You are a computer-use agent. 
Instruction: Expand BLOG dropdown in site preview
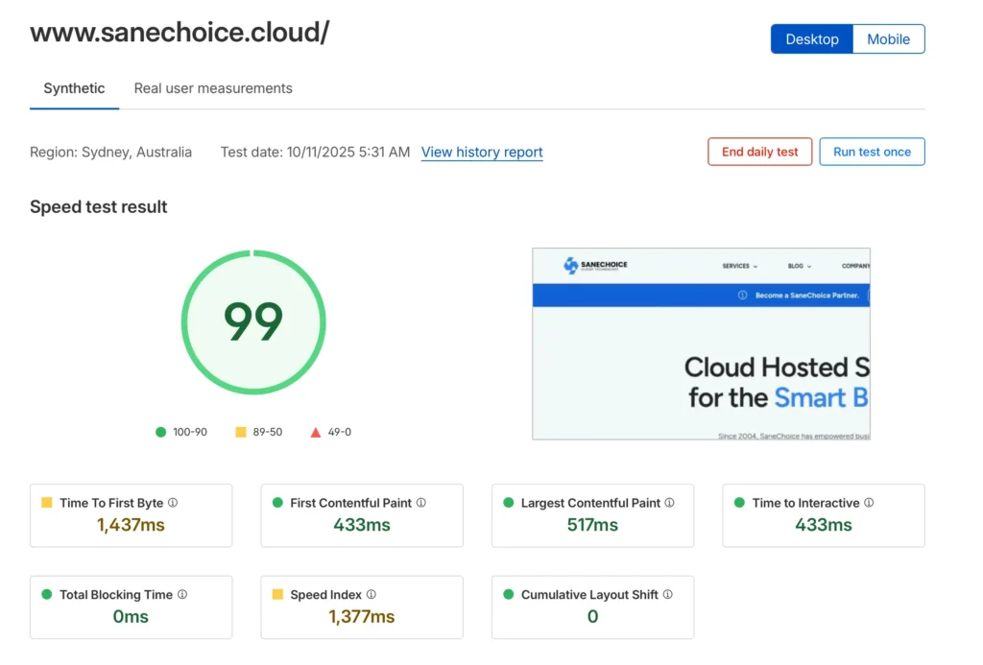800,267
